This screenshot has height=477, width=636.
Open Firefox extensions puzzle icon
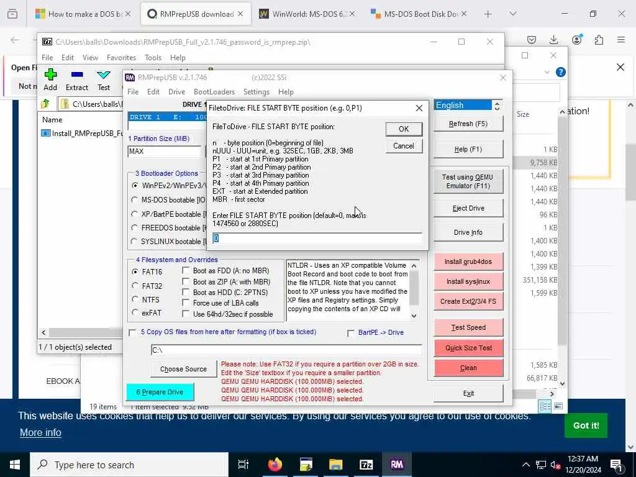(599, 40)
